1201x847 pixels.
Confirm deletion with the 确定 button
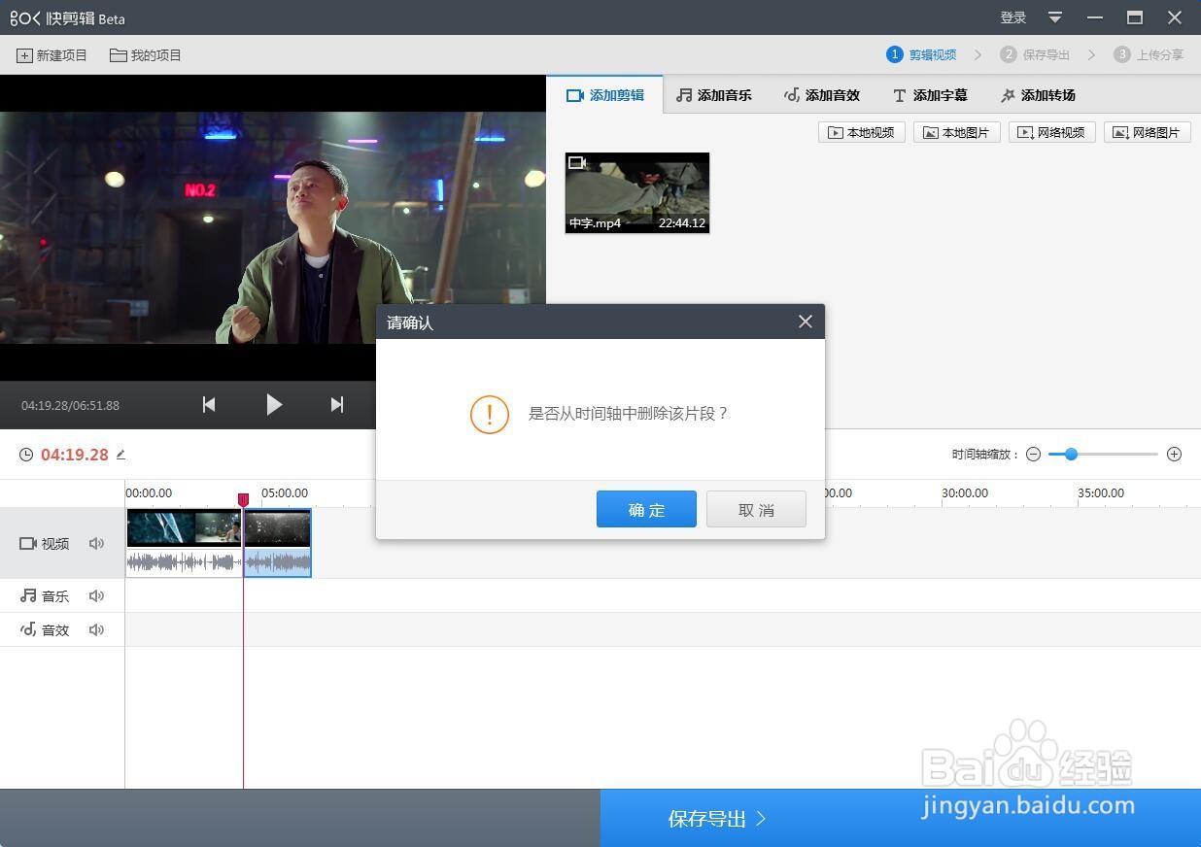coord(646,509)
